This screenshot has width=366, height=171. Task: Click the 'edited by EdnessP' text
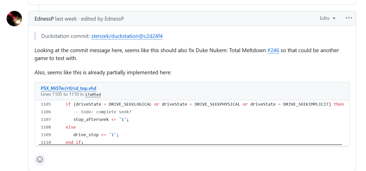coord(102,19)
